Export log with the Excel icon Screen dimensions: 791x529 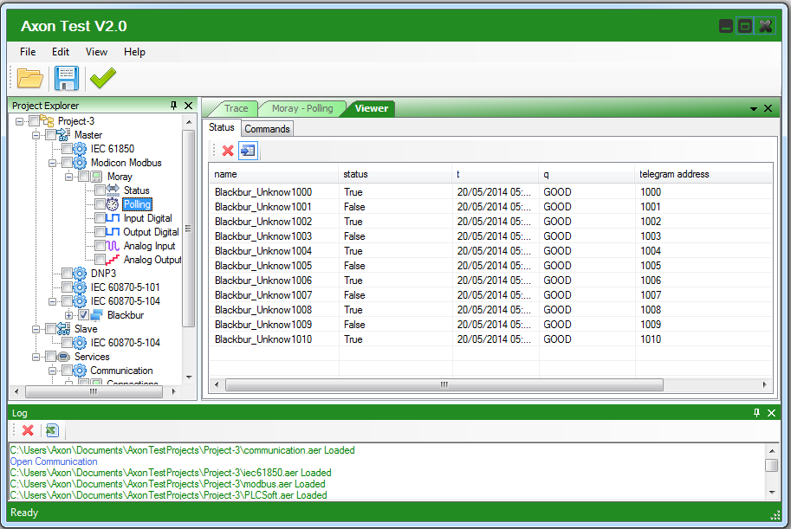click(x=52, y=430)
